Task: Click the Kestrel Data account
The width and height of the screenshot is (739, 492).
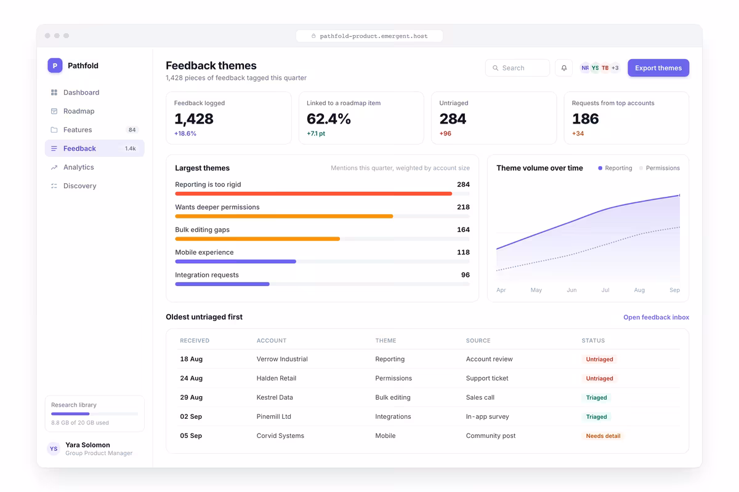Action: pos(275,397)
